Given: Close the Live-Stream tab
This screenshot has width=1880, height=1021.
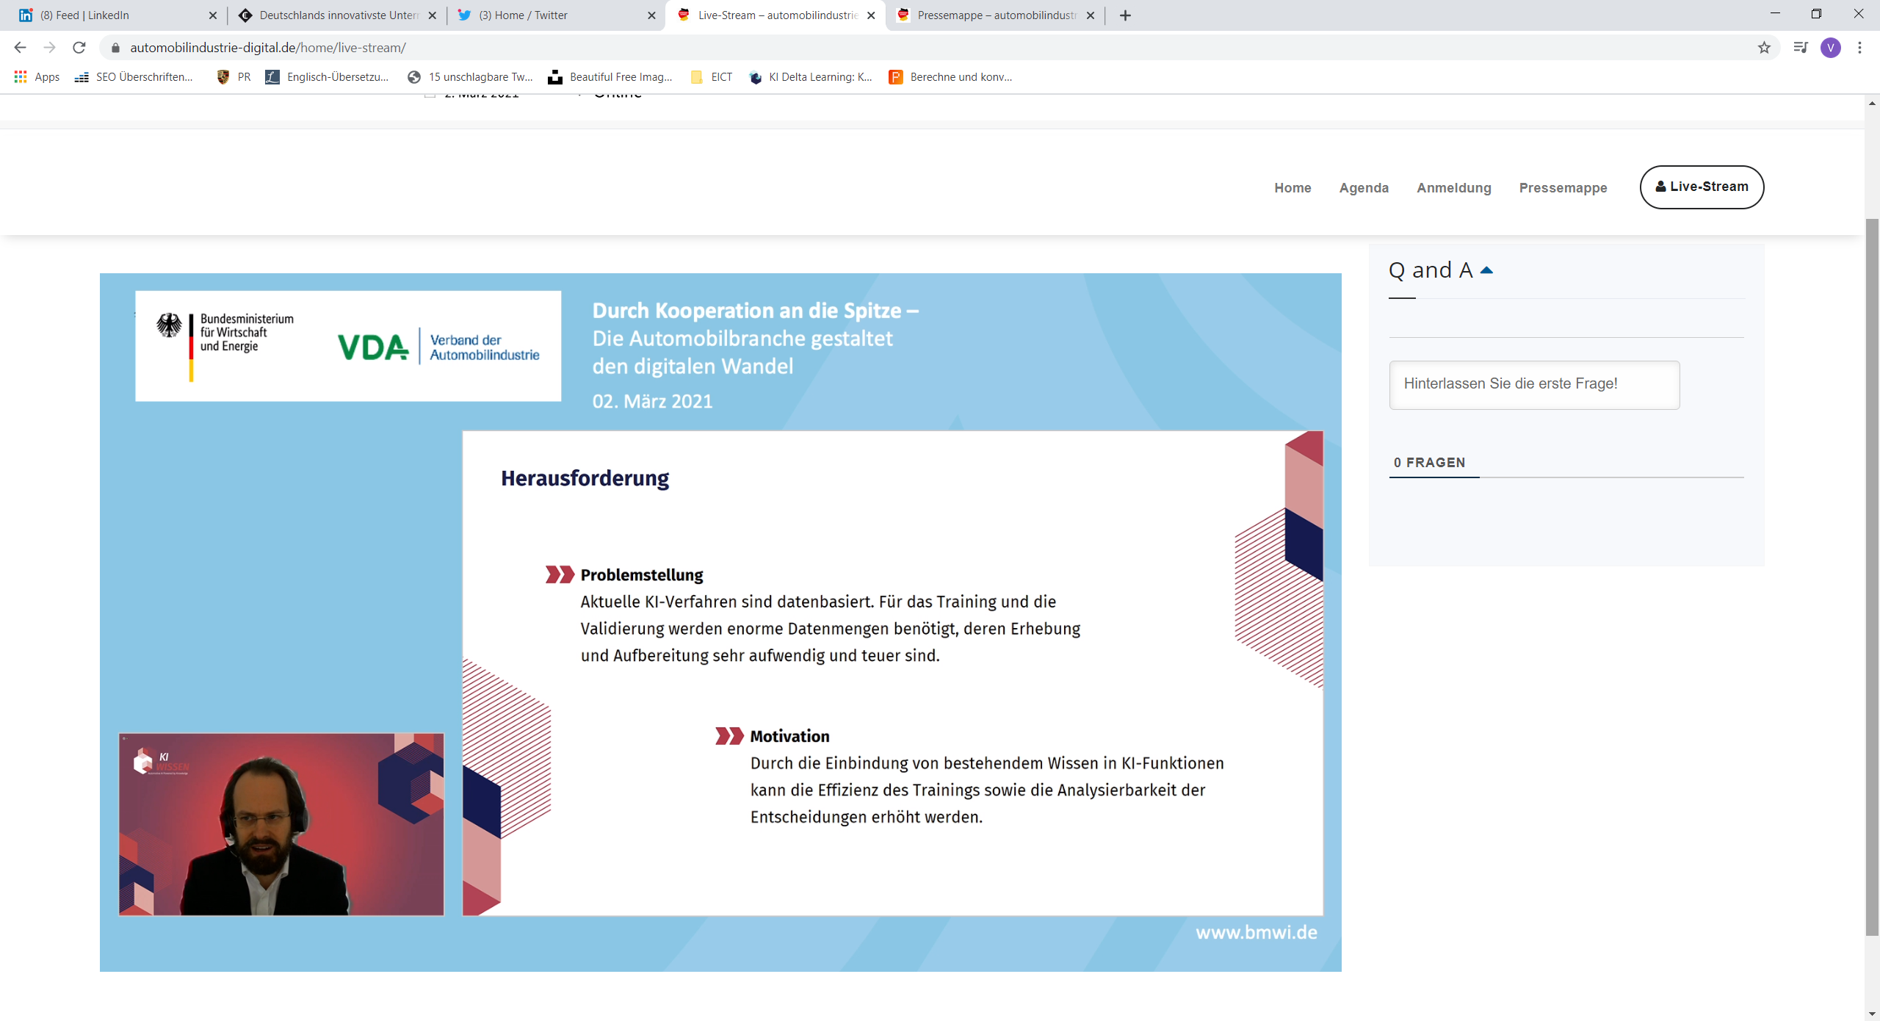Looking at the screenshot, I should tap(871, 15).
